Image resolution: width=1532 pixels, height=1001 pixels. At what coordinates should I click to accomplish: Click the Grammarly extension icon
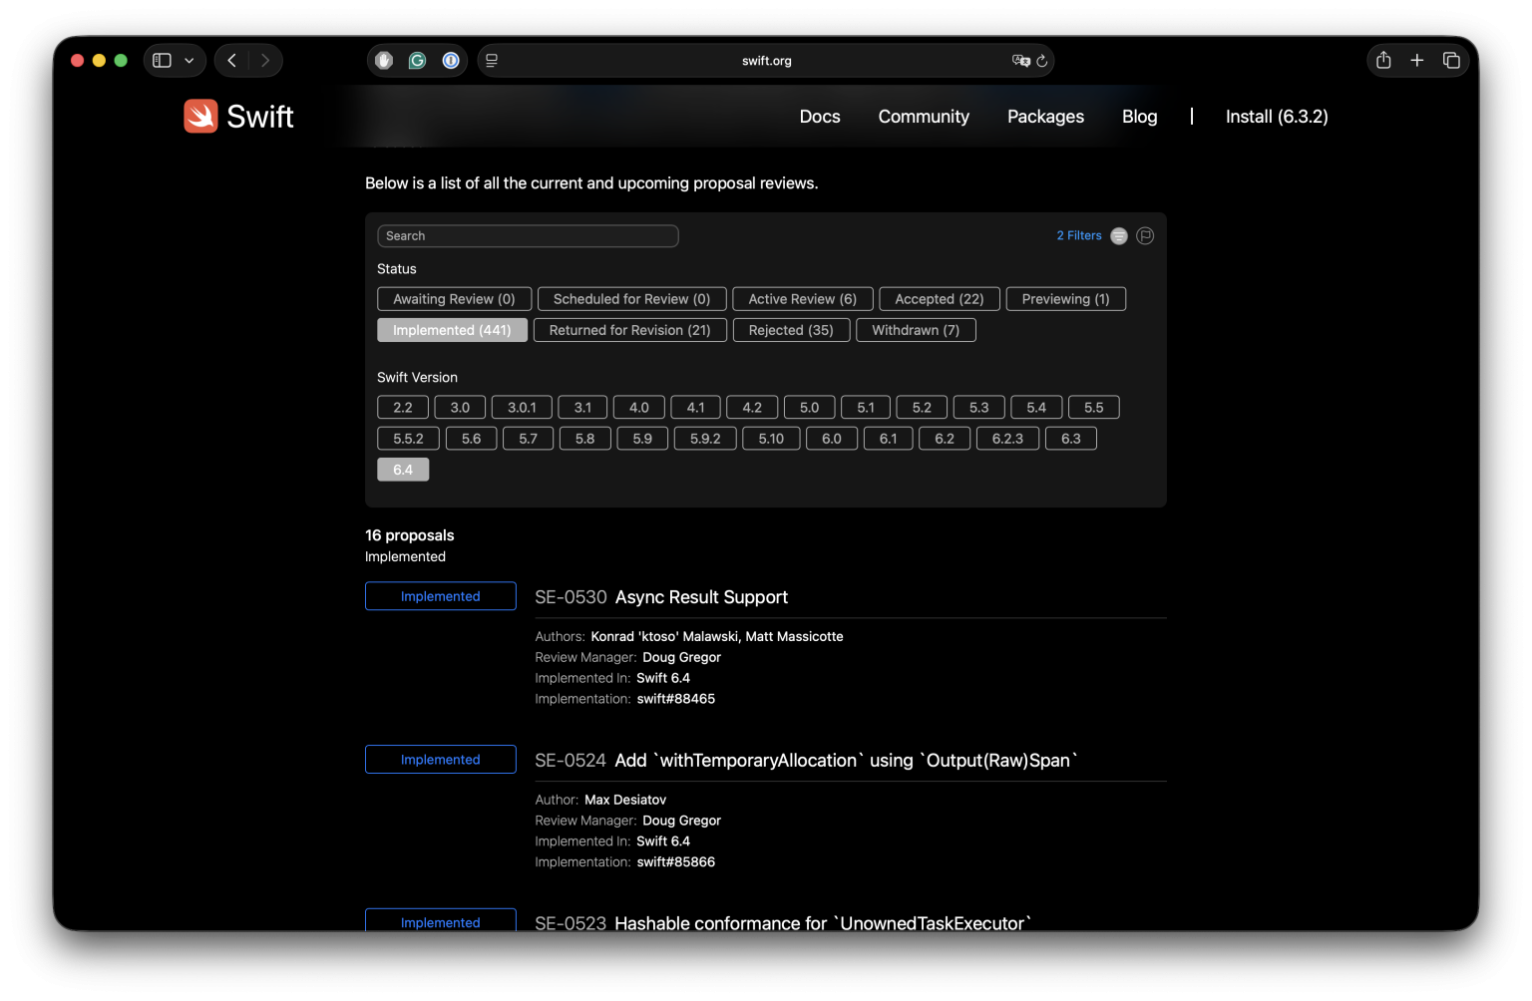(418, 61)
